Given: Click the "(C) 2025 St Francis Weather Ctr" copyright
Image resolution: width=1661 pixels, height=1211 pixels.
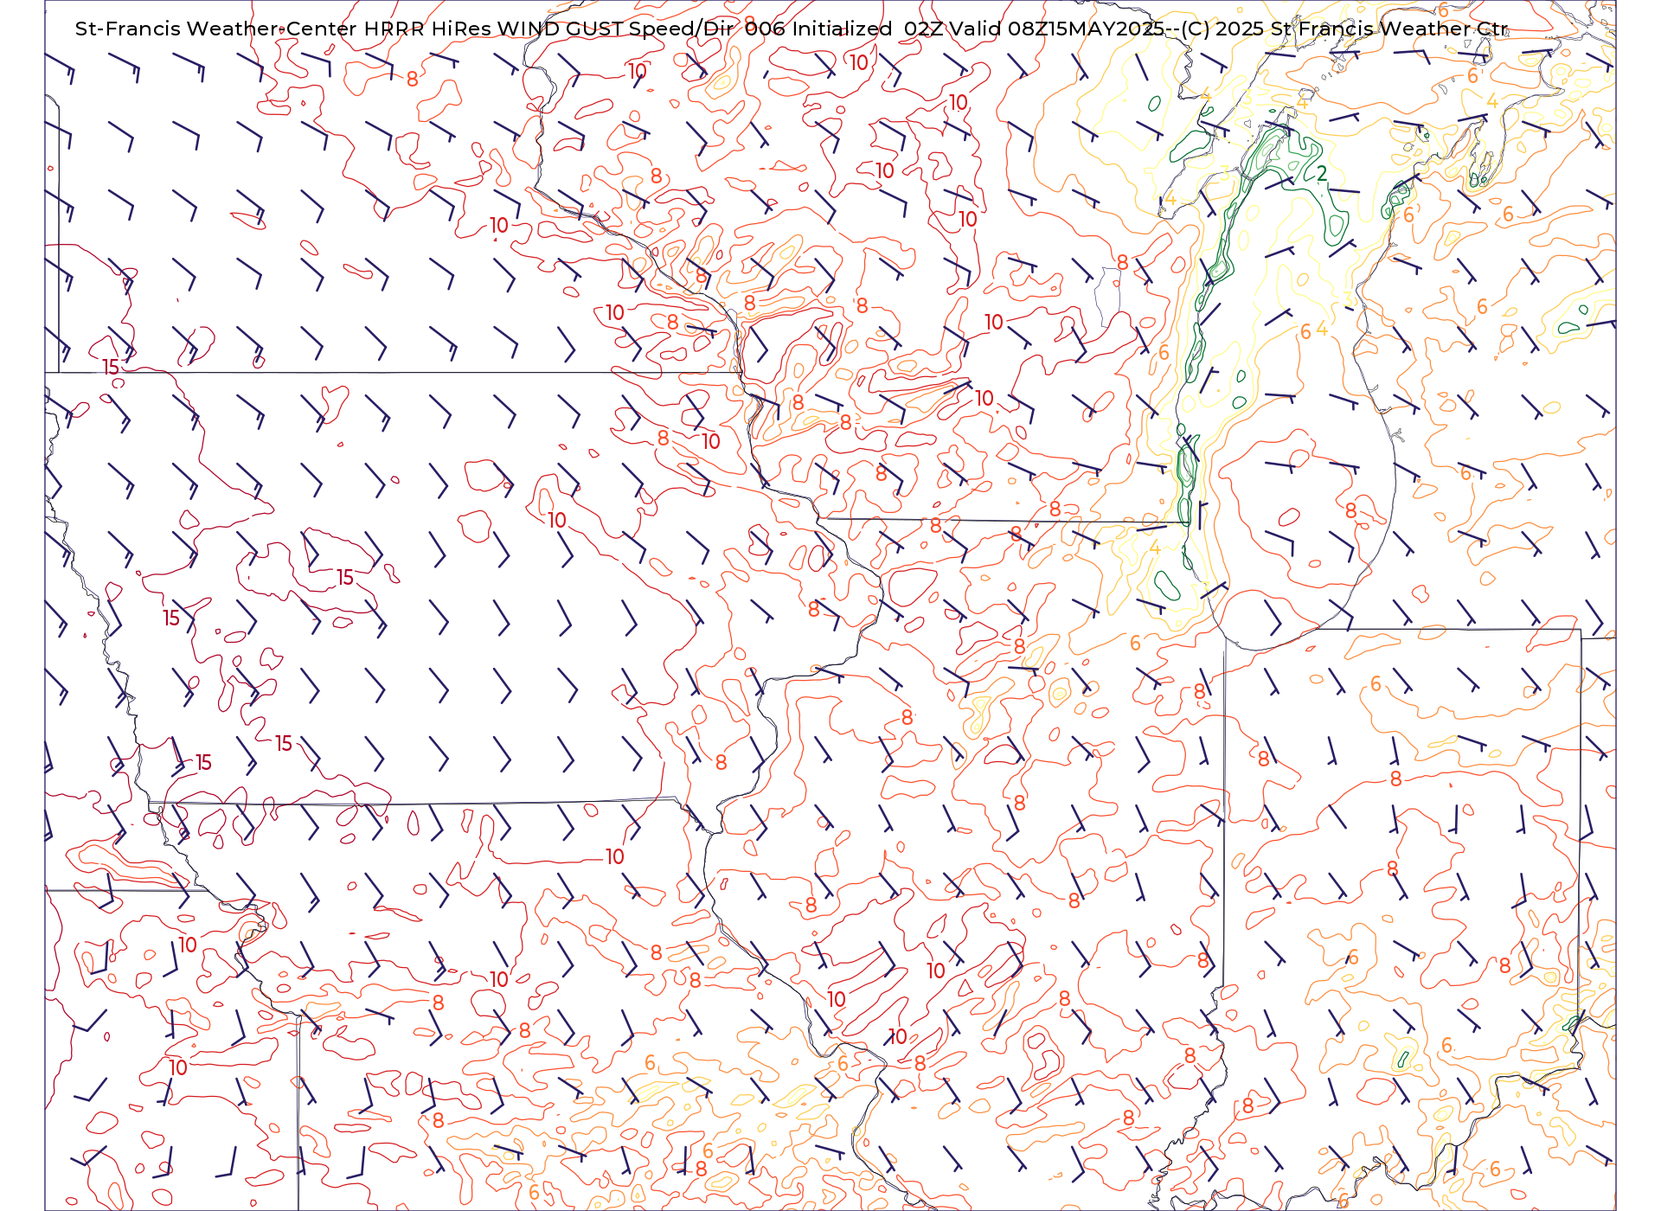Looking at the screenshot, I should click(1344, 29).
